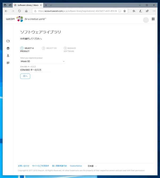Click the ESN/SBD key input field
Screen dimensions: 160x178
36,70
